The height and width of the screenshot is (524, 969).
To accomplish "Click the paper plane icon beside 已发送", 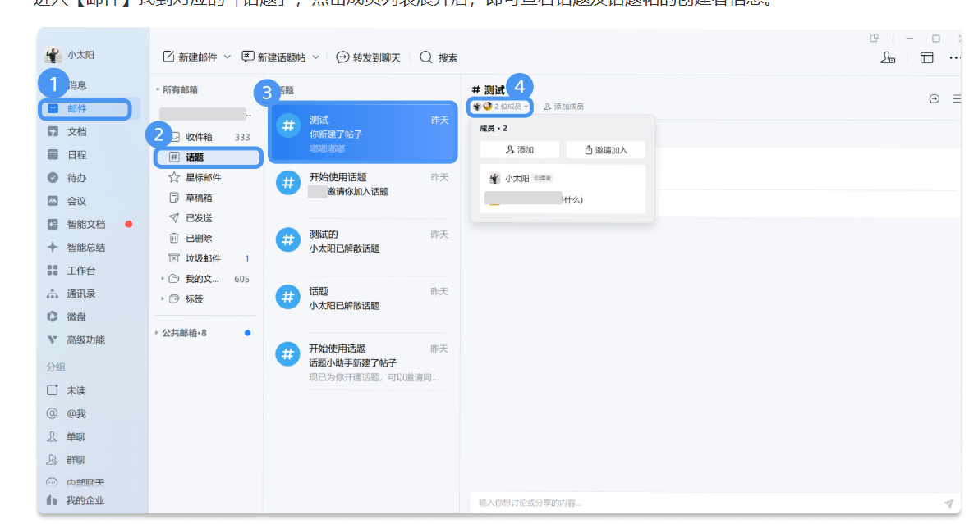I will [174, 218].
